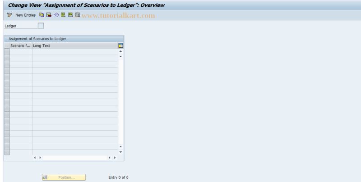Click the Undo Change icon
Image resolution: width=361 pixels, height=182 pixels.
click(x=56, y=15)
